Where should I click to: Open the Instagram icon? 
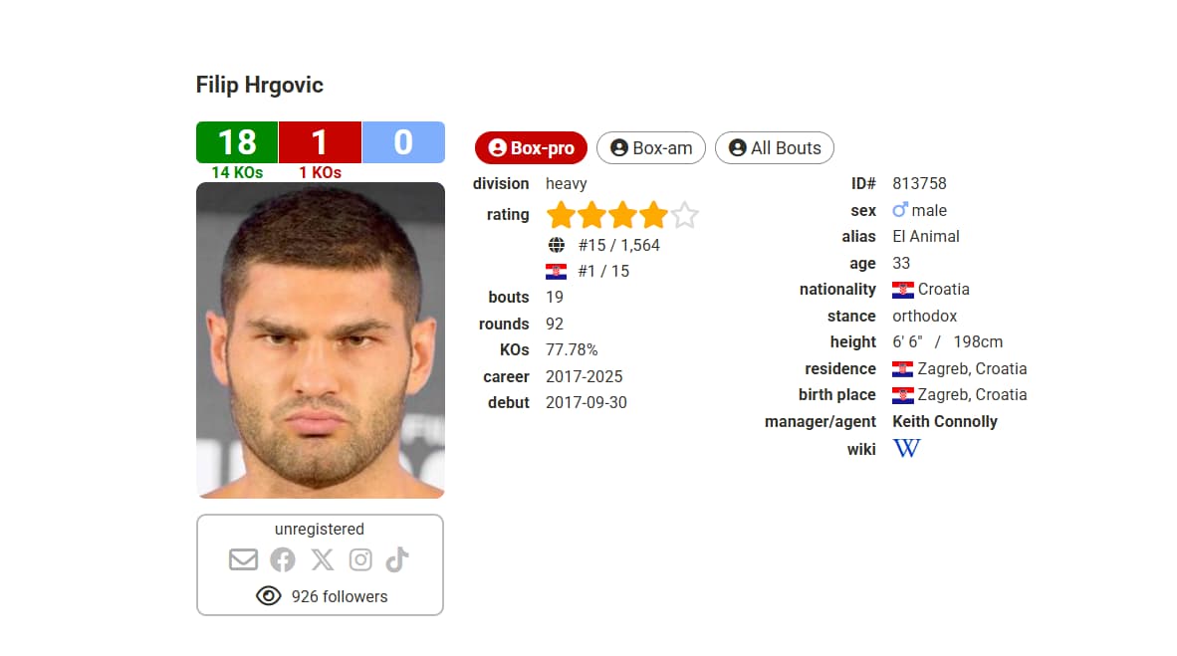click(360, 559)
